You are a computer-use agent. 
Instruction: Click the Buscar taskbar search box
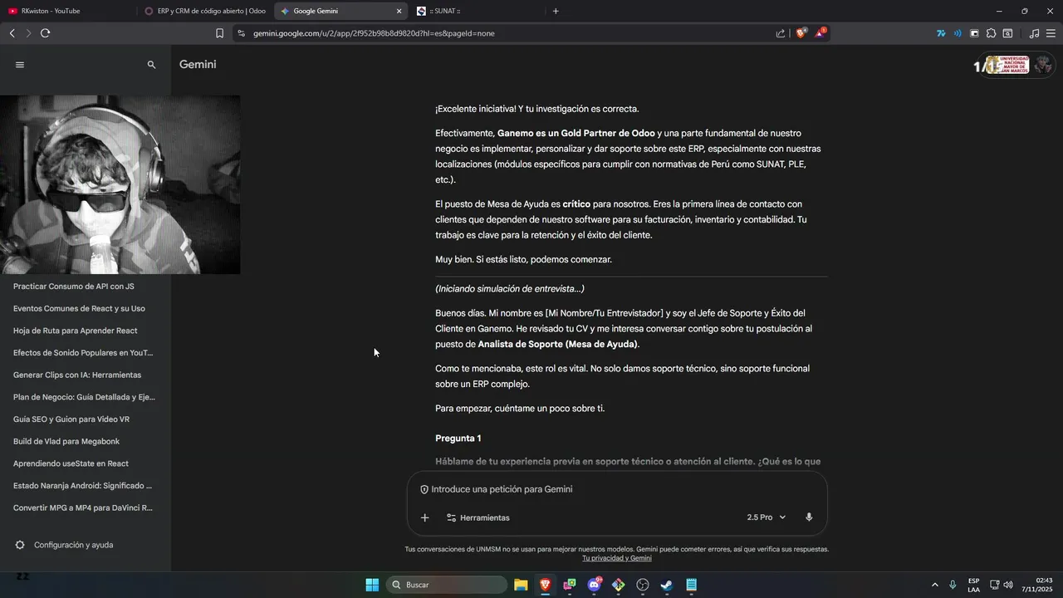point(447,585)
